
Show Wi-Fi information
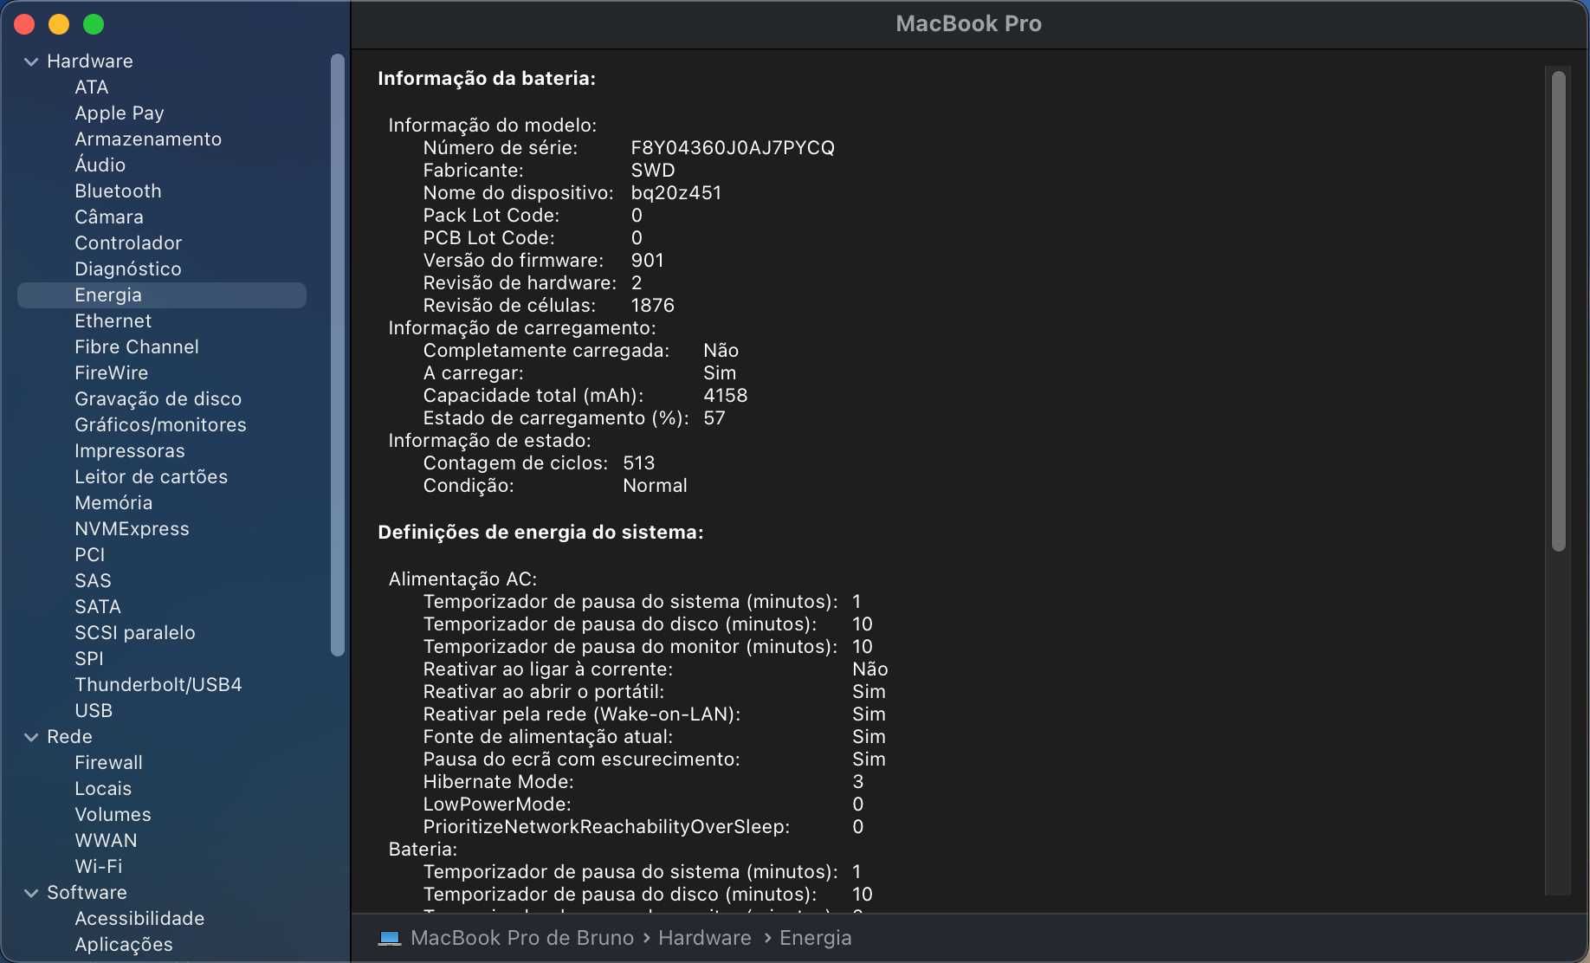[98, 867]
